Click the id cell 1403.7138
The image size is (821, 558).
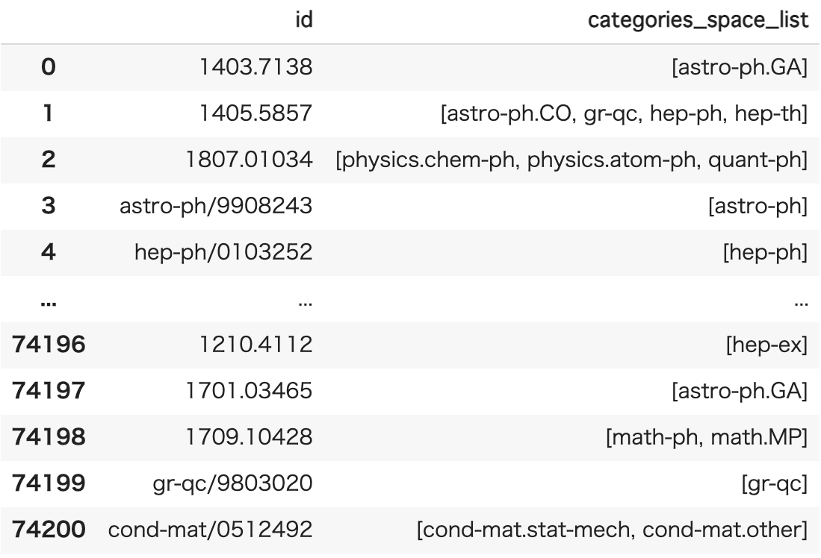tap(256, 67)
